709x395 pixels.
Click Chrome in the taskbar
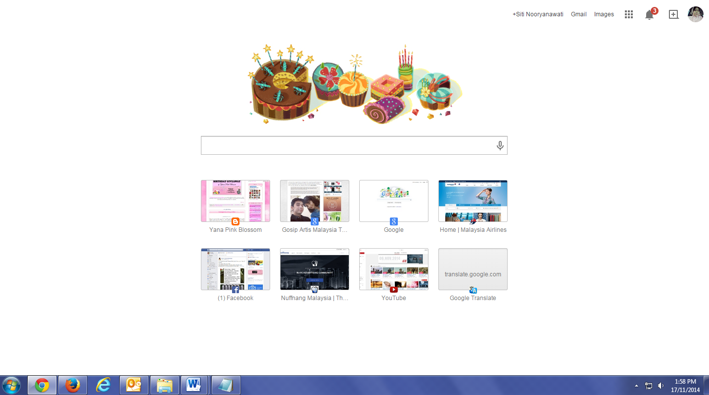click(42, 385)
